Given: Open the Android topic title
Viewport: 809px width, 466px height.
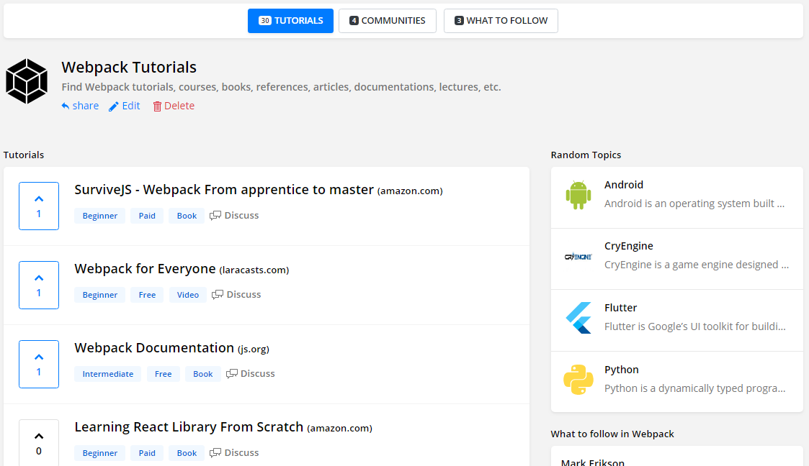Looking at the screenshot, I should coord(624,184).
